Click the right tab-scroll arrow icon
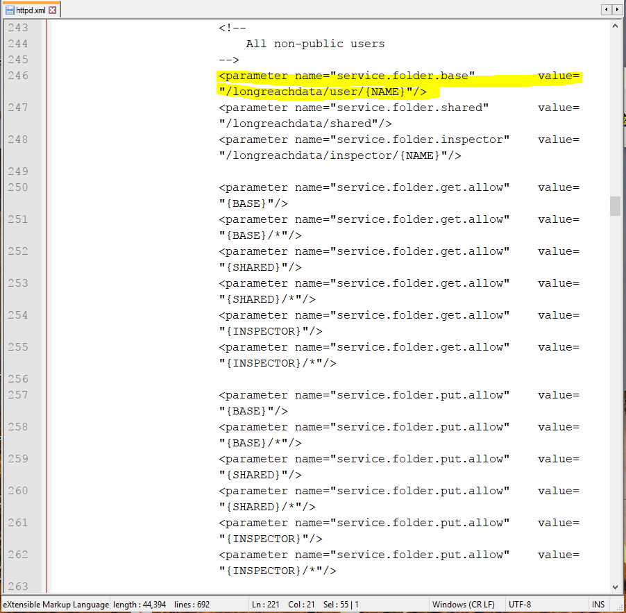Screen dimensions: 626x613 pos(616,8)
